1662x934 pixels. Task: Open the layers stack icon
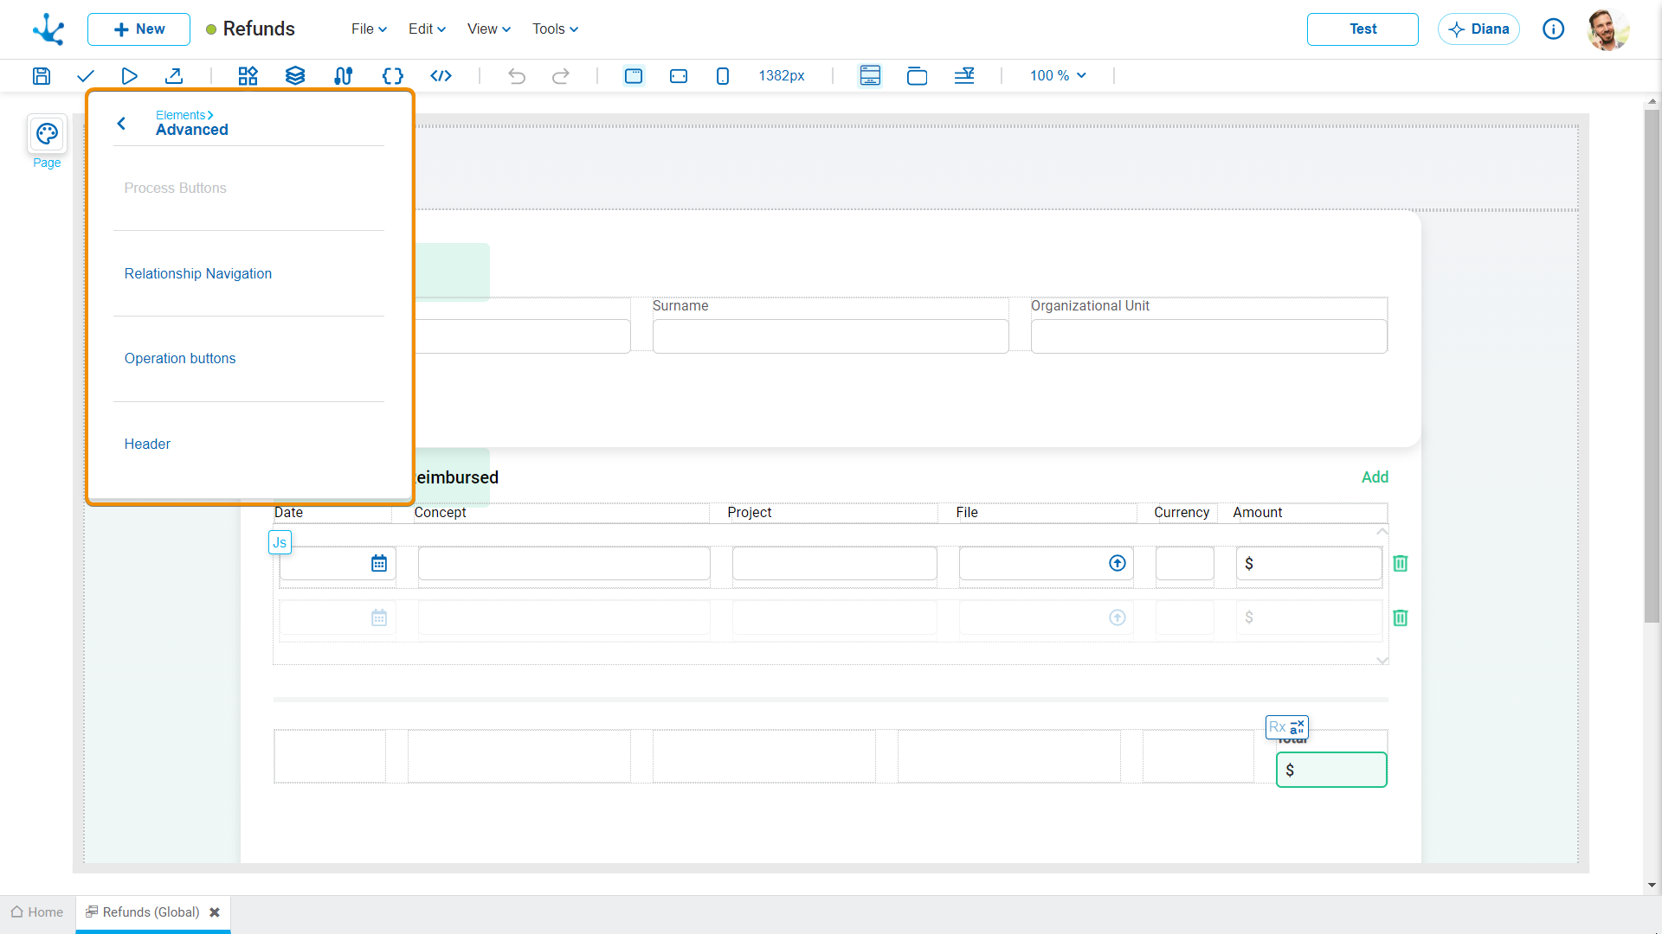(x=295, y=76)
